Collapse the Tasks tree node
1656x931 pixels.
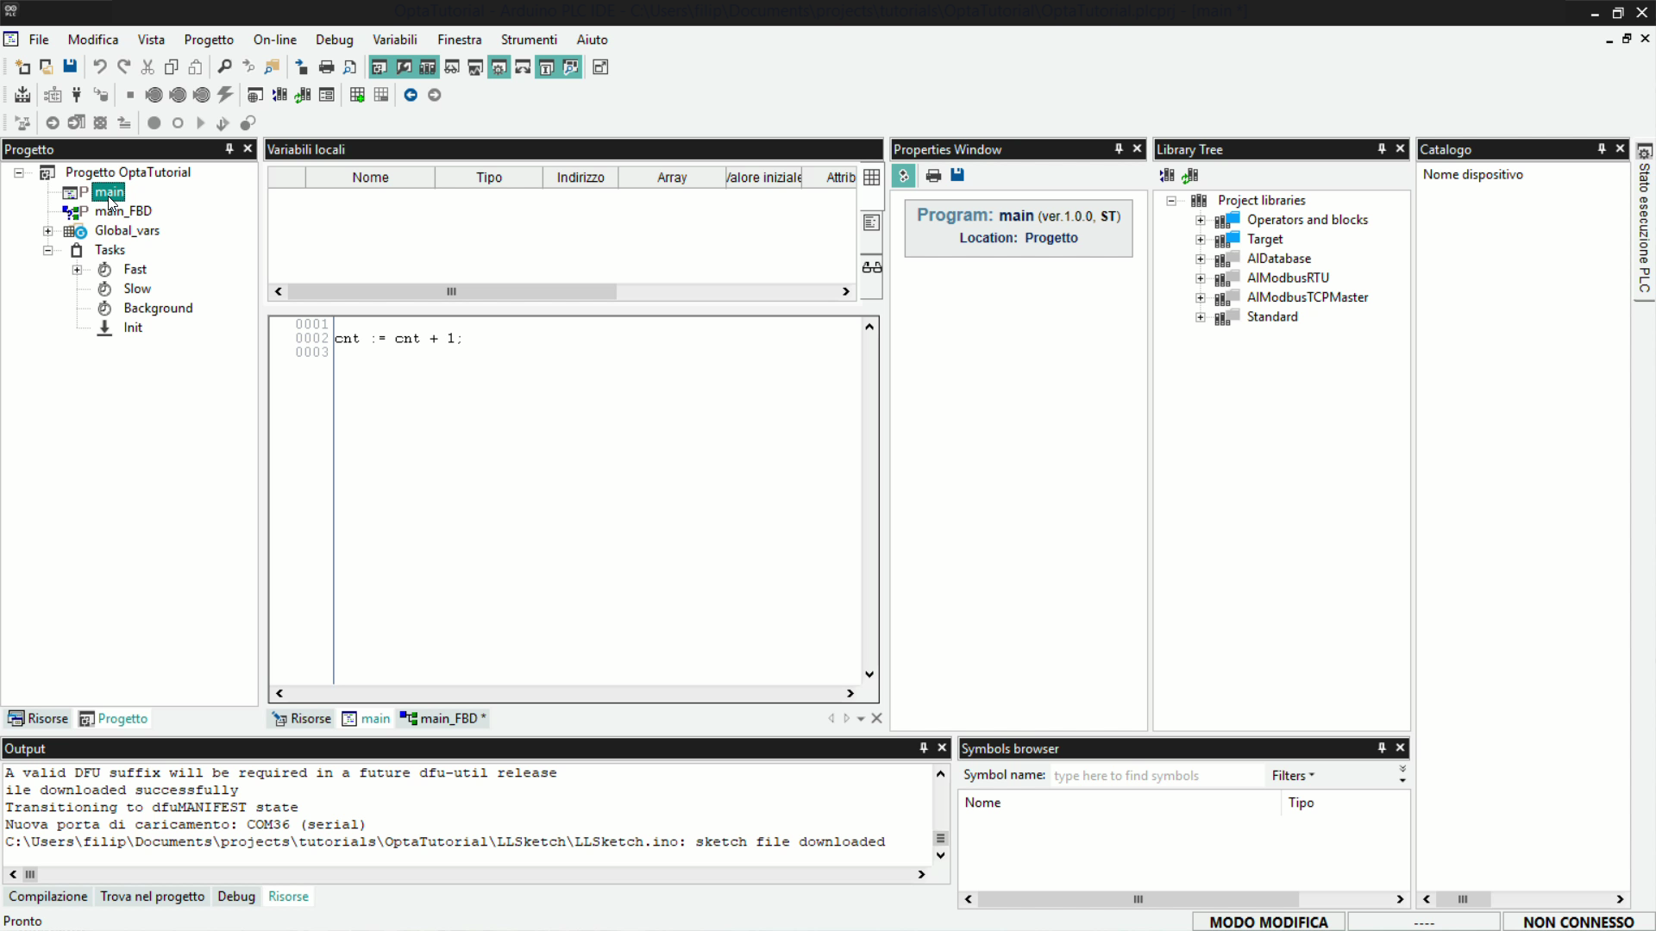[48, 250]
